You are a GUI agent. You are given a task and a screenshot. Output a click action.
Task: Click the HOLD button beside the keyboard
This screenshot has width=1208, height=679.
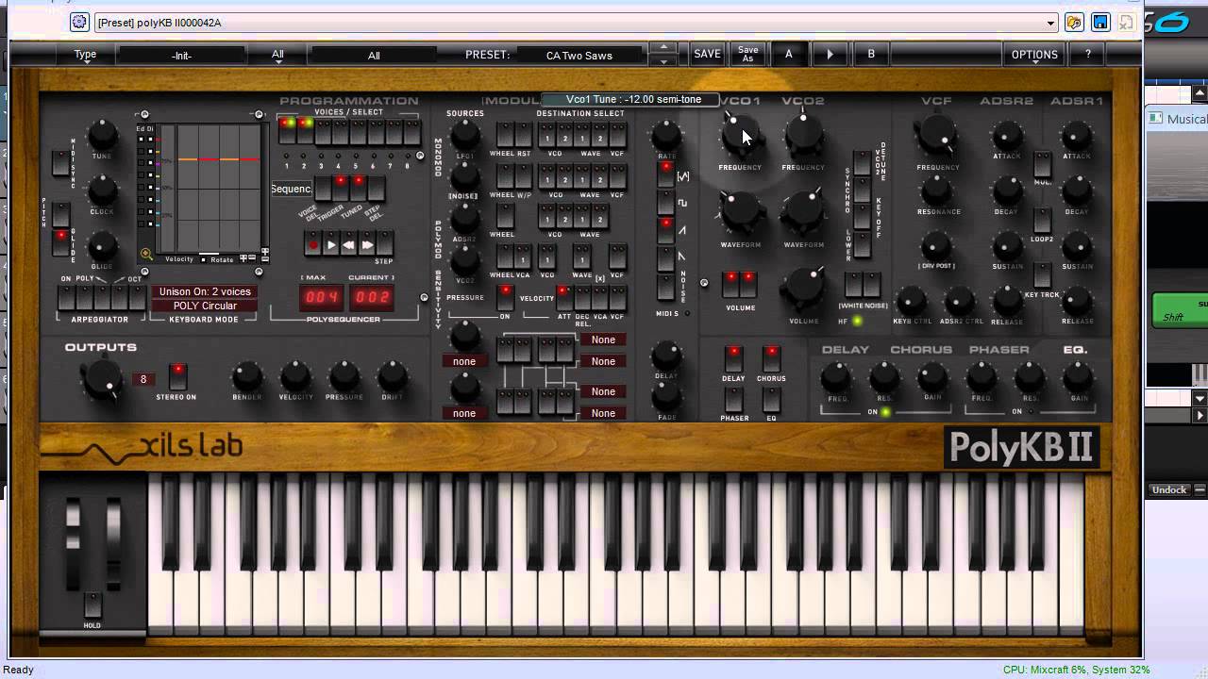tap(92, 604)
